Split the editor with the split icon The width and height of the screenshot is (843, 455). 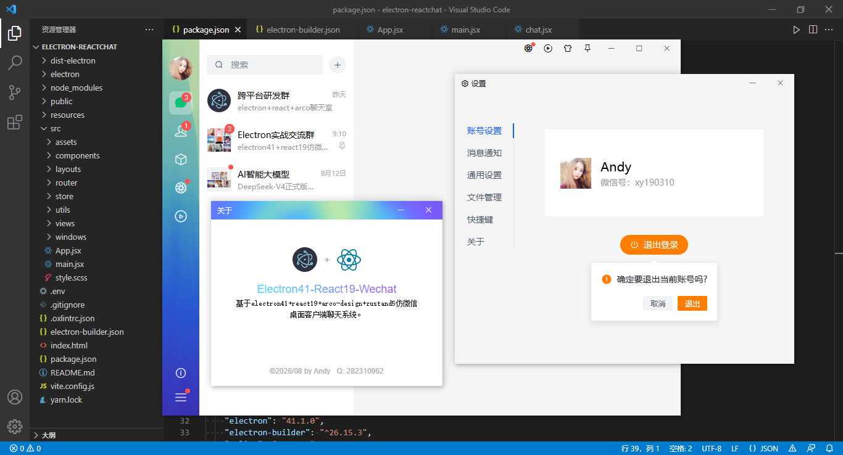coord(813,30)
